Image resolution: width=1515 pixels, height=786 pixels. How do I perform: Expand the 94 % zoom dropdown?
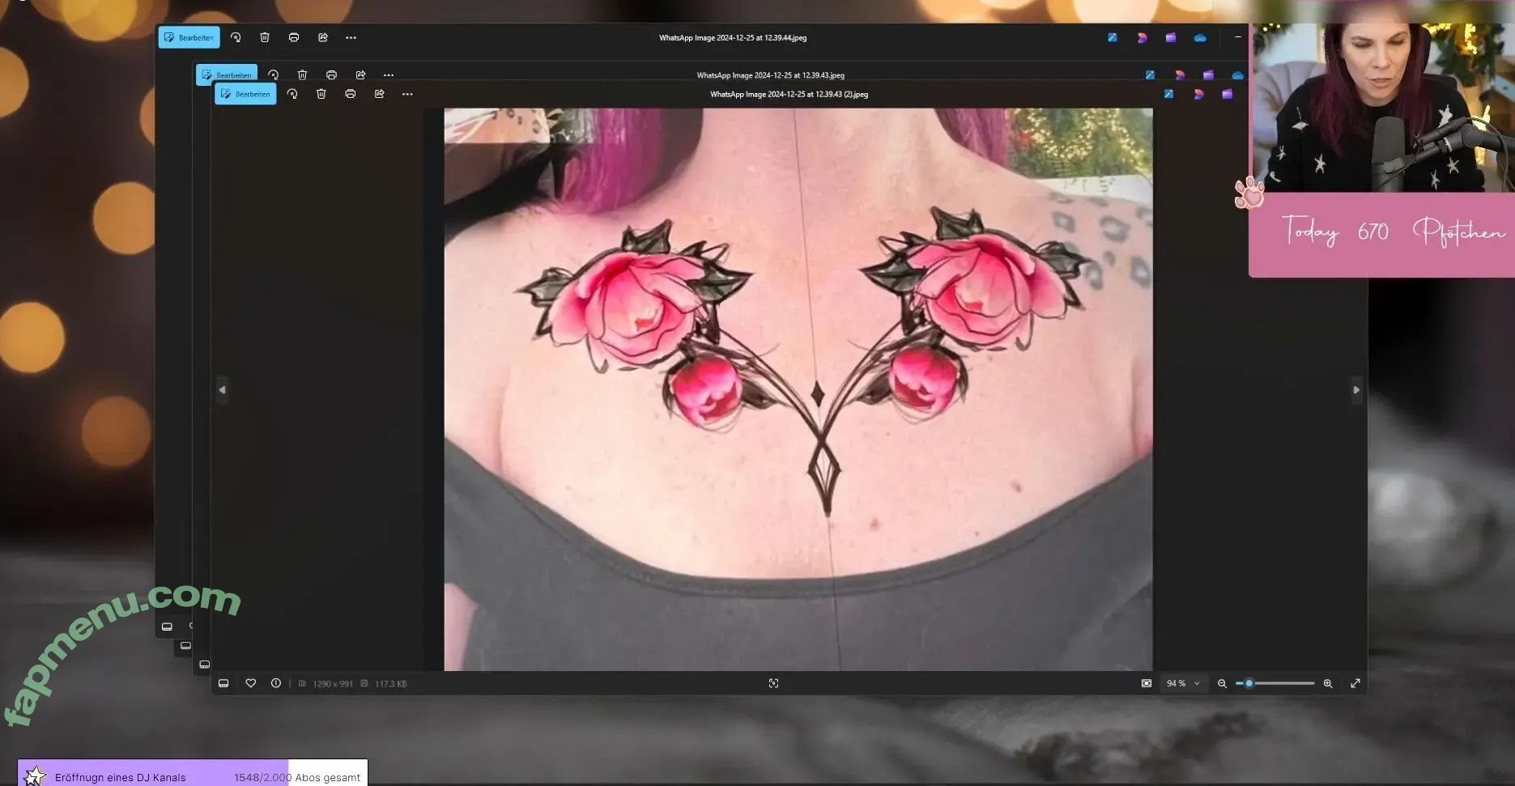point(1183,683)
